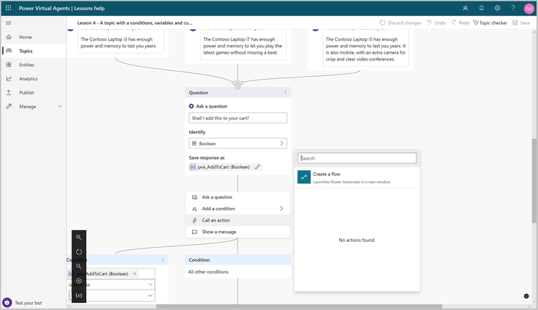Open the condition value dropdown
This screenshot has width=538, height=310.
111,295
